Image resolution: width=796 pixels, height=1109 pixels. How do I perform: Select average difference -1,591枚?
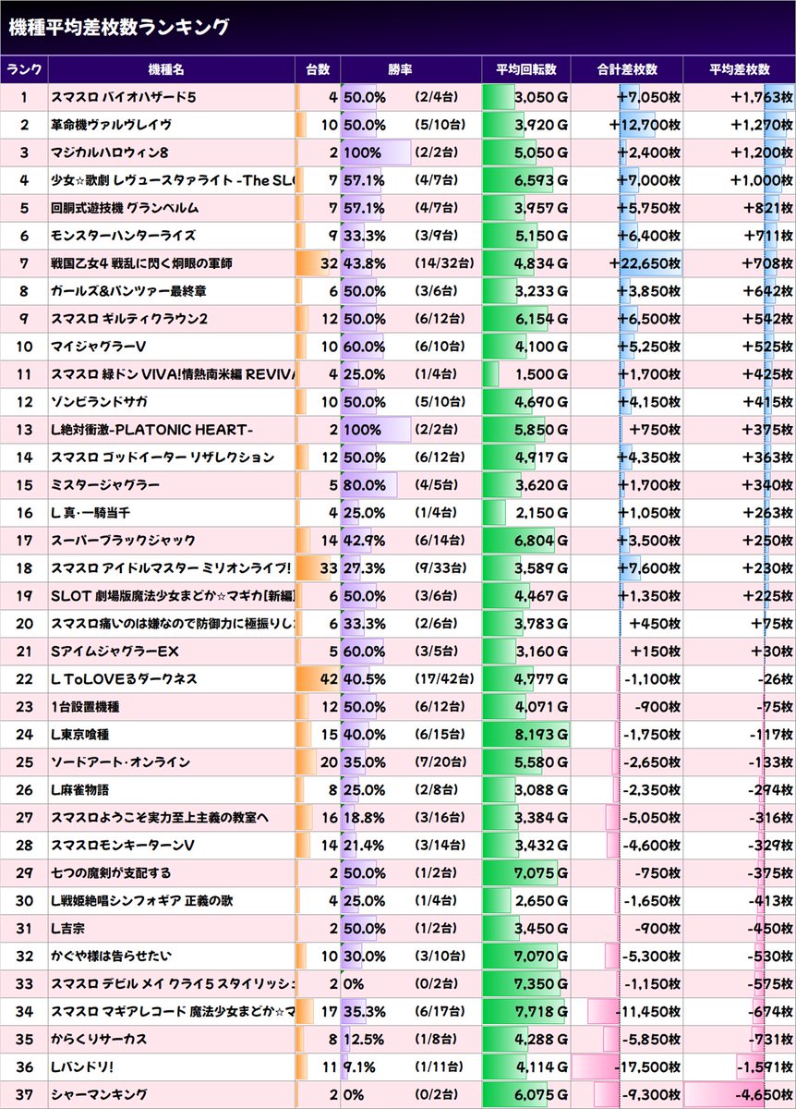[x=764, y=1067]
